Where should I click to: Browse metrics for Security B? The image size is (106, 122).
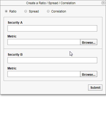click(x=89, y=74)
